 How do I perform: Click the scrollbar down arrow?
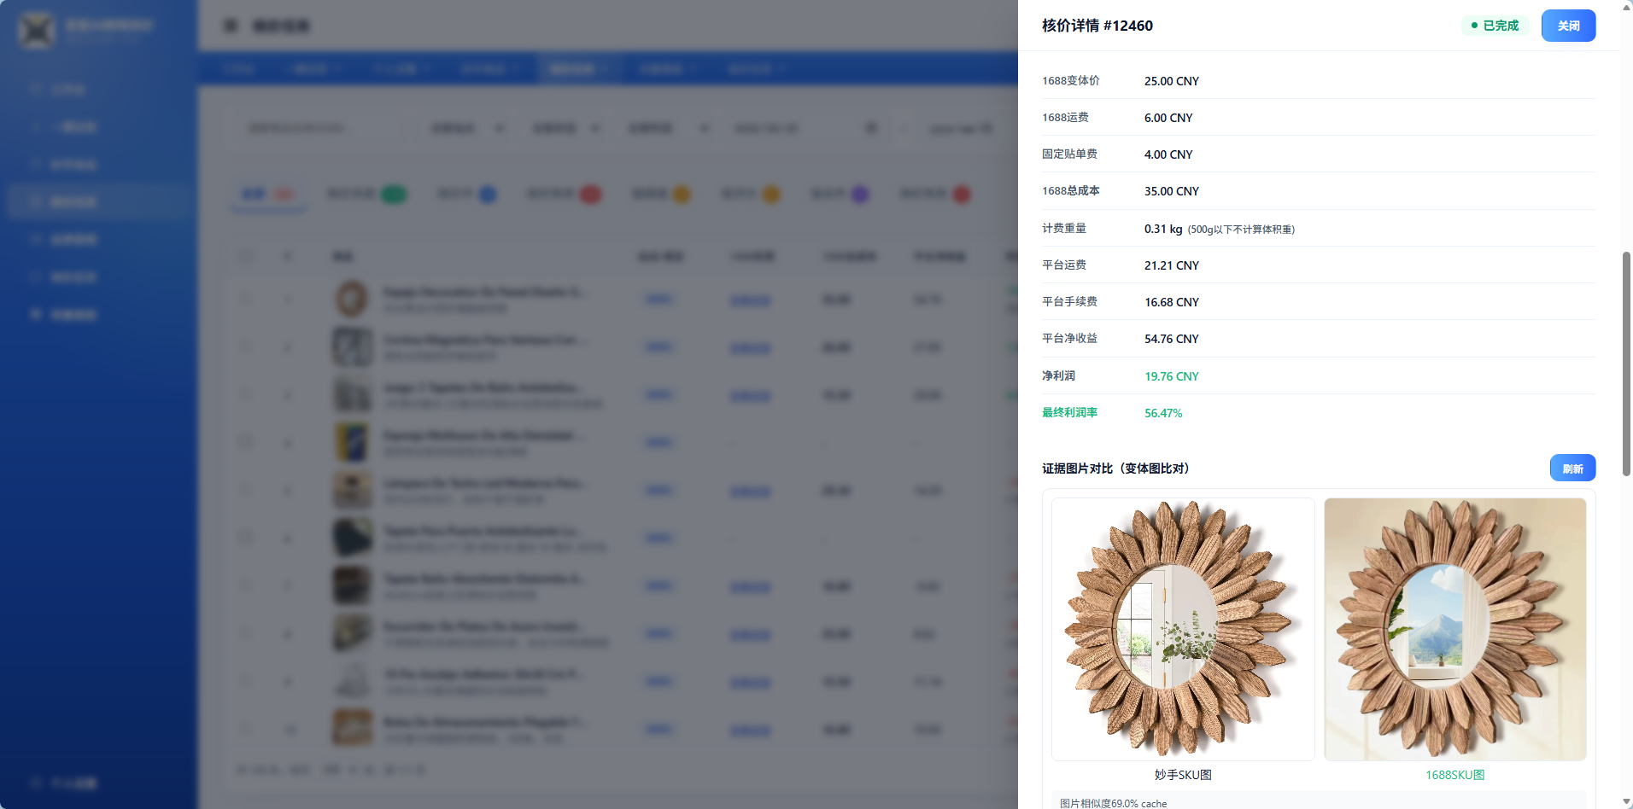[x=1626, y=801]
